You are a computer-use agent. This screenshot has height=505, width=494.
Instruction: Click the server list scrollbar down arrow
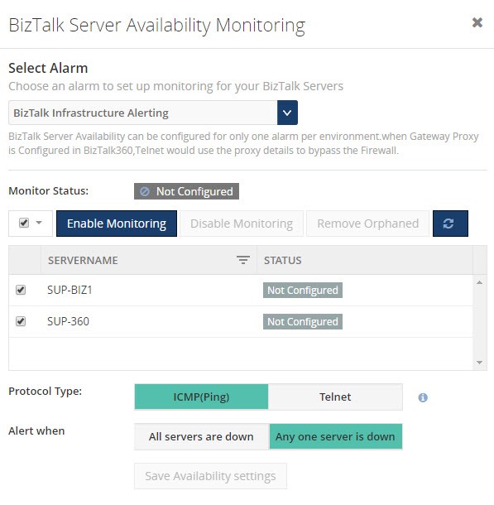pos(479,363)
